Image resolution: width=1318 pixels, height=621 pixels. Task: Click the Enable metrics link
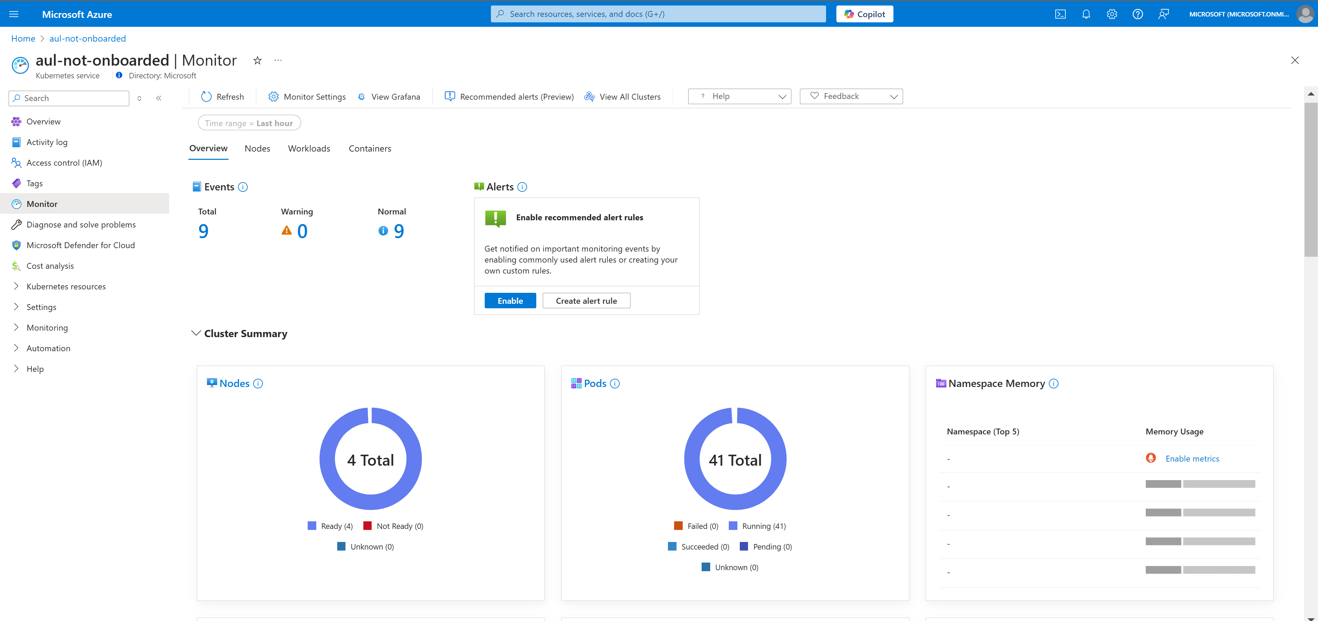pos(1192,458)
